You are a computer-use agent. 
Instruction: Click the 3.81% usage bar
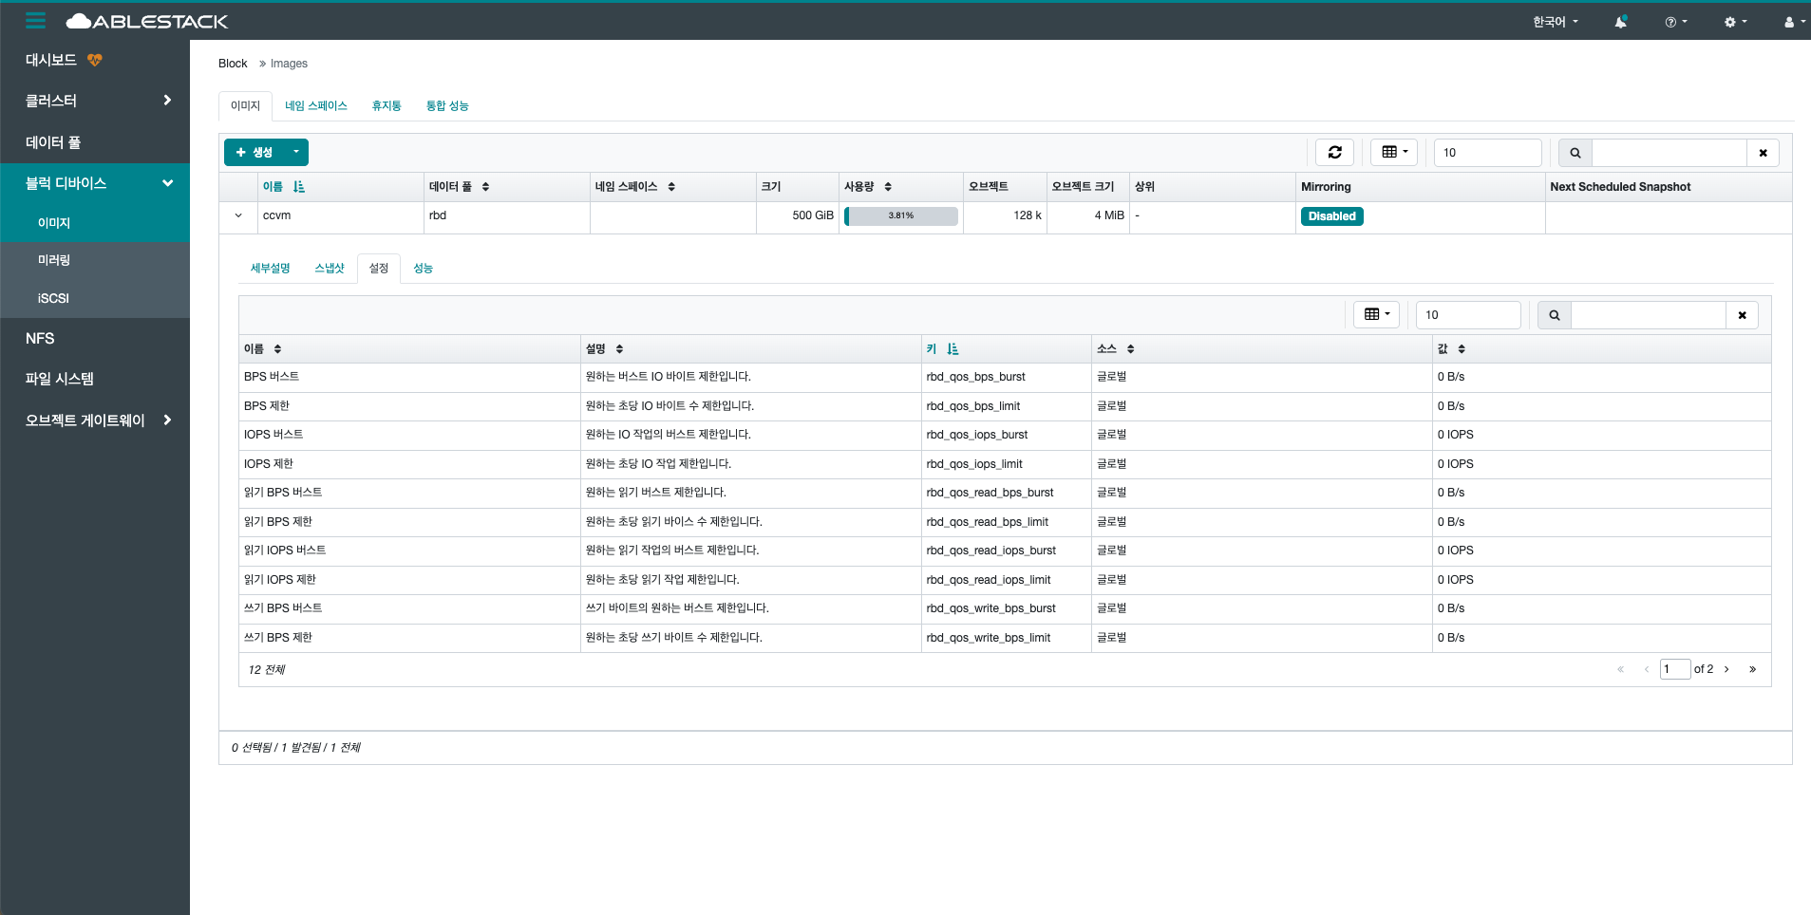(899, 215)
